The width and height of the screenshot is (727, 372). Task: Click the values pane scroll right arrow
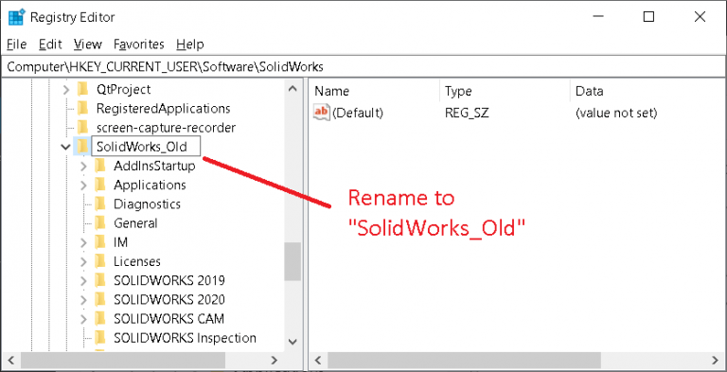coord(716,360)
